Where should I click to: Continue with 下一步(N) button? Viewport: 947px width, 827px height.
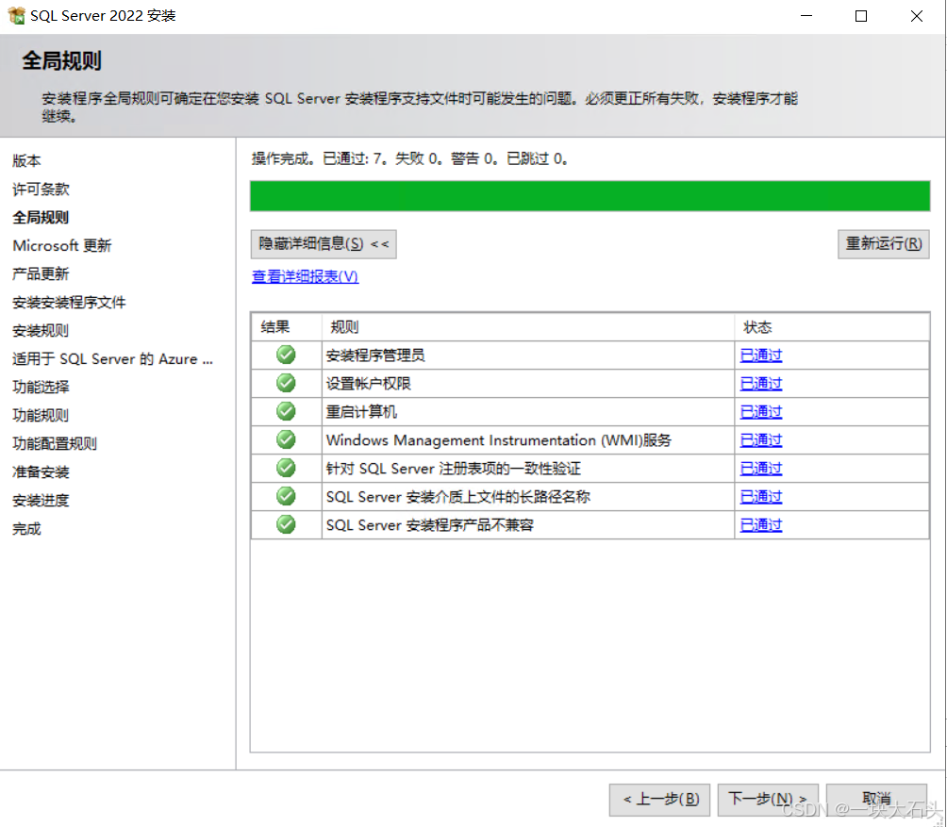(768, 800)
